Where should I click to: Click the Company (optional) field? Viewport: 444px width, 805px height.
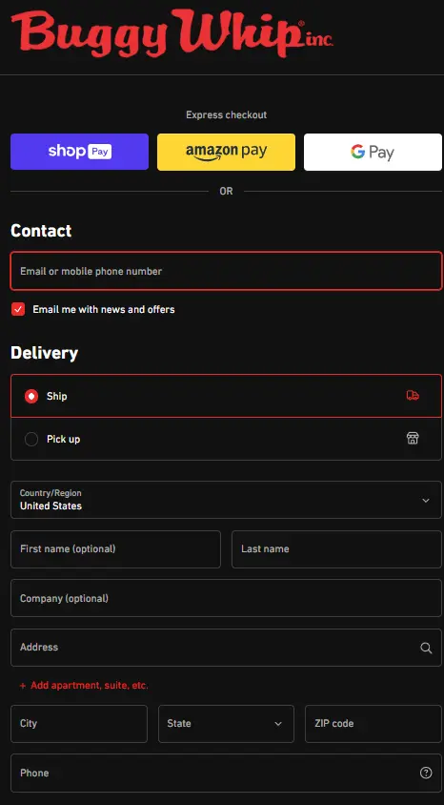(x=226, y=598)
